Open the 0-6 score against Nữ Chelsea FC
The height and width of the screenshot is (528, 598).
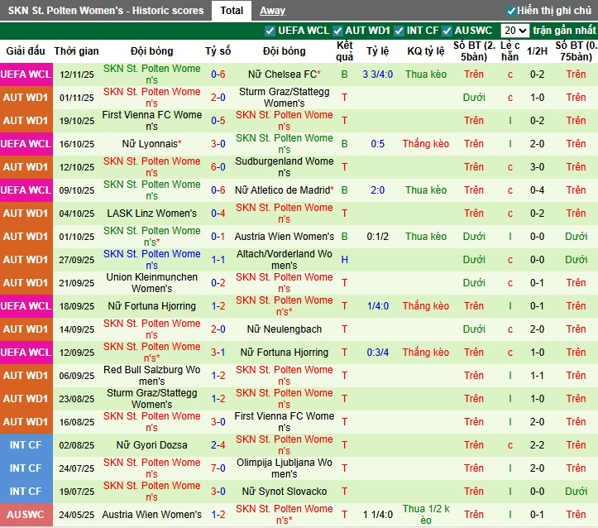(218, 74)
